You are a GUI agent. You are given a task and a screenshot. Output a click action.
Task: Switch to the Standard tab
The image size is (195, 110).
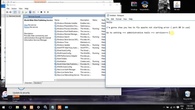click(x=37, y=83)
